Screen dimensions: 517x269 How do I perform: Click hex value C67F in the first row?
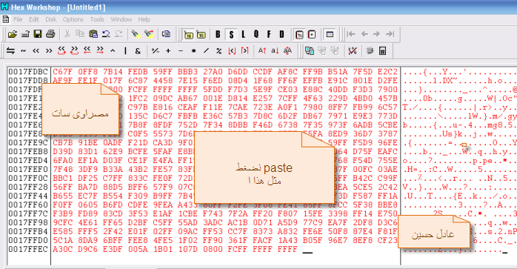click(x=63, y=72)
